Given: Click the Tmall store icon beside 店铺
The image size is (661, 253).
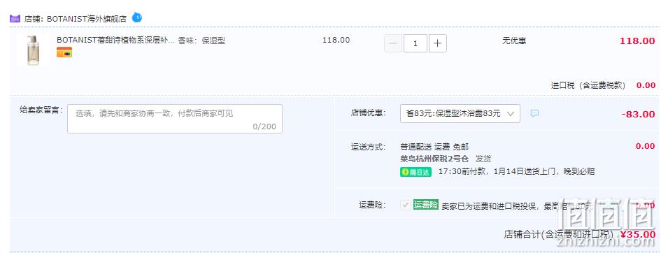Looking at the screenshot, I should pyautogui.click(x=15, y=19).
